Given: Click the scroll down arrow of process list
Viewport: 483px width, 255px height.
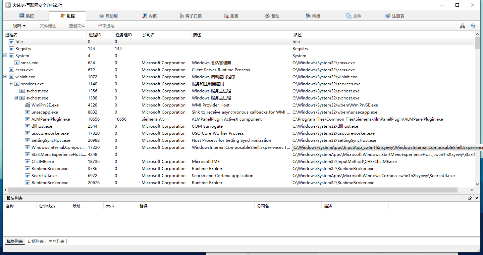Looking at the screenshot, I should 477,184.
